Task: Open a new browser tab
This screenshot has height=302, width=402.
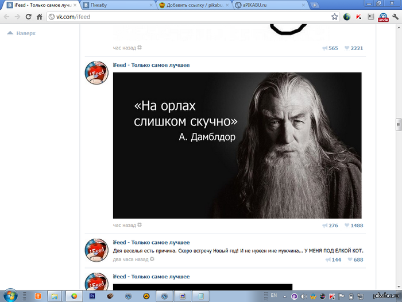Action: [x=314, y=5]
